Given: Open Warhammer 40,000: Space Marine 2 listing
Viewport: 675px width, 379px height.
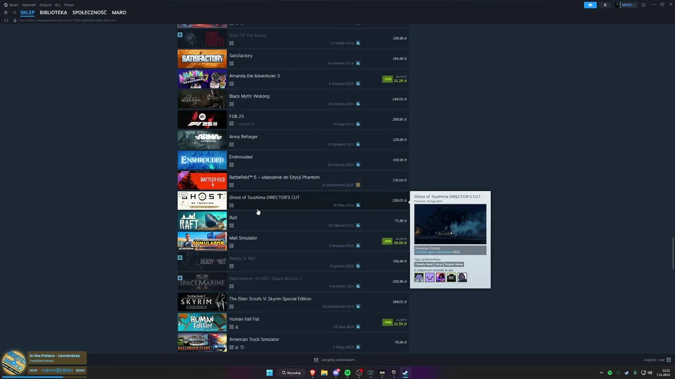Looking at the screenshot, I should coord(293,282).
